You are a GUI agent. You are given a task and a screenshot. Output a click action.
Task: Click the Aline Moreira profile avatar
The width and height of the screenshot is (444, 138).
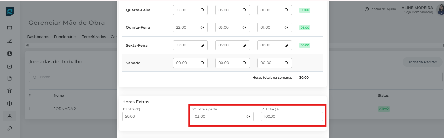click(x=440, y=10)
